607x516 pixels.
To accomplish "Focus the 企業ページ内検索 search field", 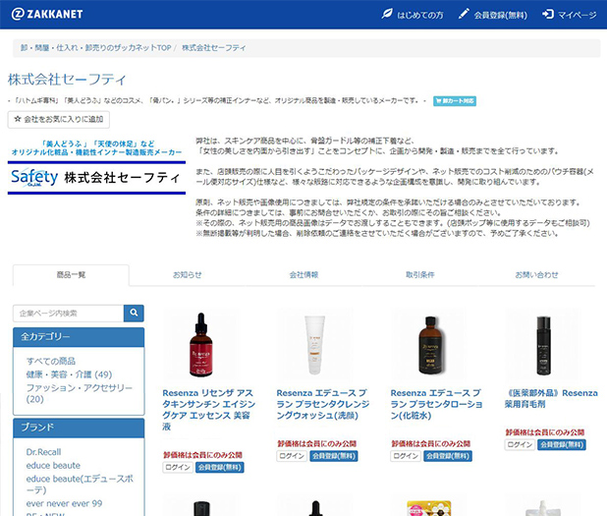I will coord(69,313).
